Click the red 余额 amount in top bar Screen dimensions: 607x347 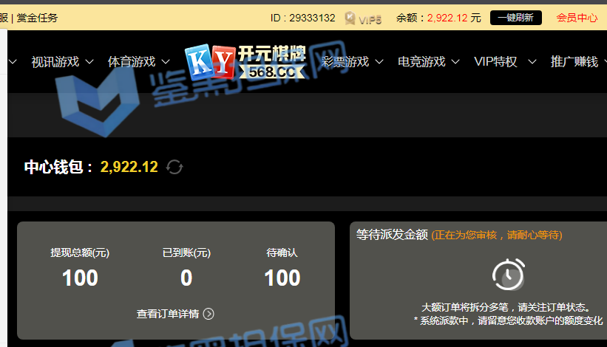click(x=447, y=18)
